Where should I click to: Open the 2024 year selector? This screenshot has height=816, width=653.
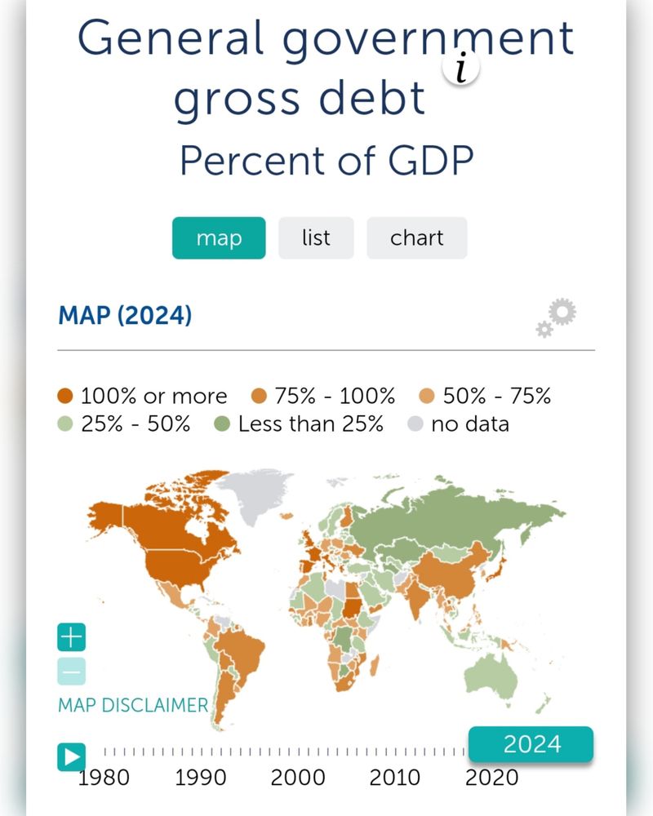531,743
